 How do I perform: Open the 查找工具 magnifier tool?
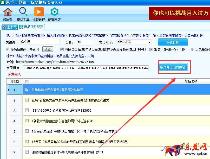click(23, 12)
